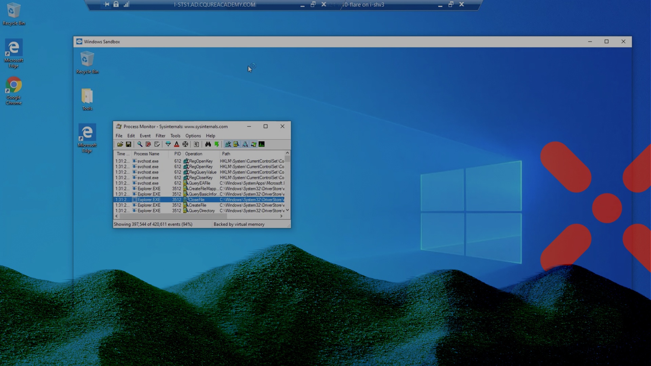Toggle Autoscroll in the Process Monitor toolbar
The height and width of the screenshot is (366, 651).
coord(148,144)
